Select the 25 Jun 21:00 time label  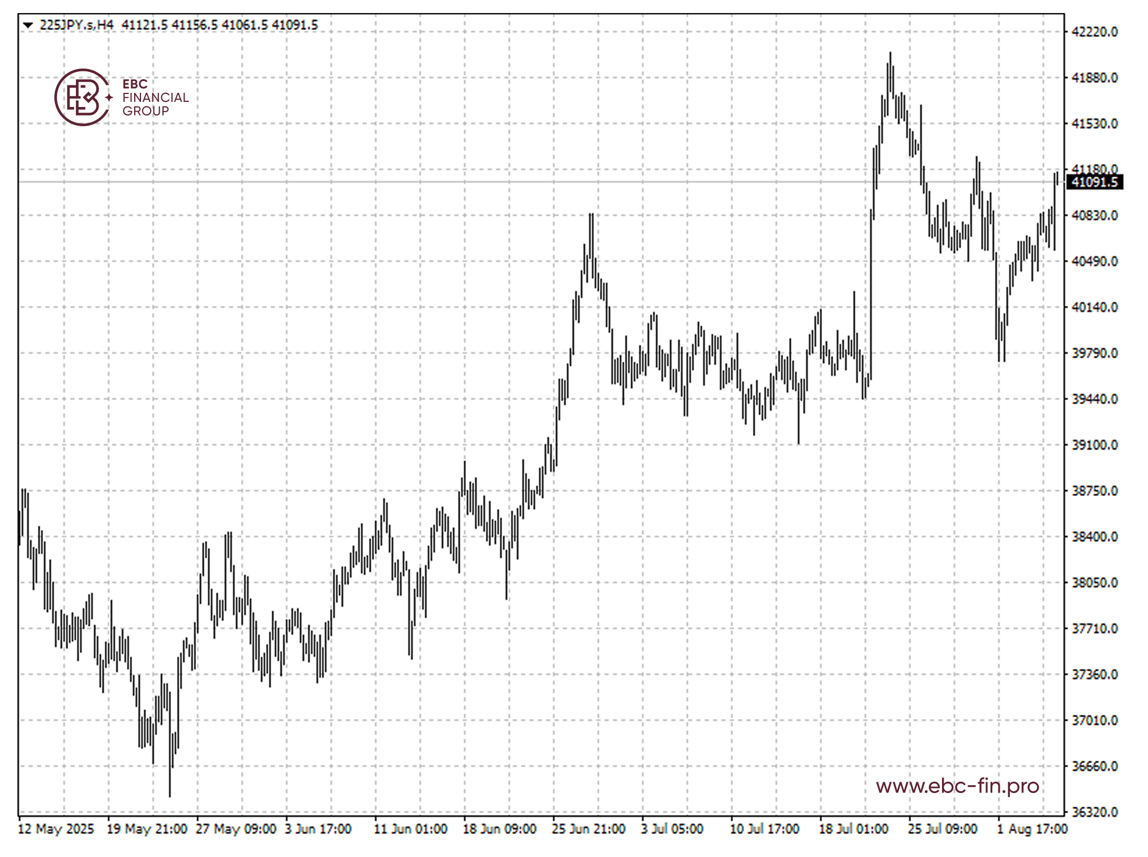[589, 829]
